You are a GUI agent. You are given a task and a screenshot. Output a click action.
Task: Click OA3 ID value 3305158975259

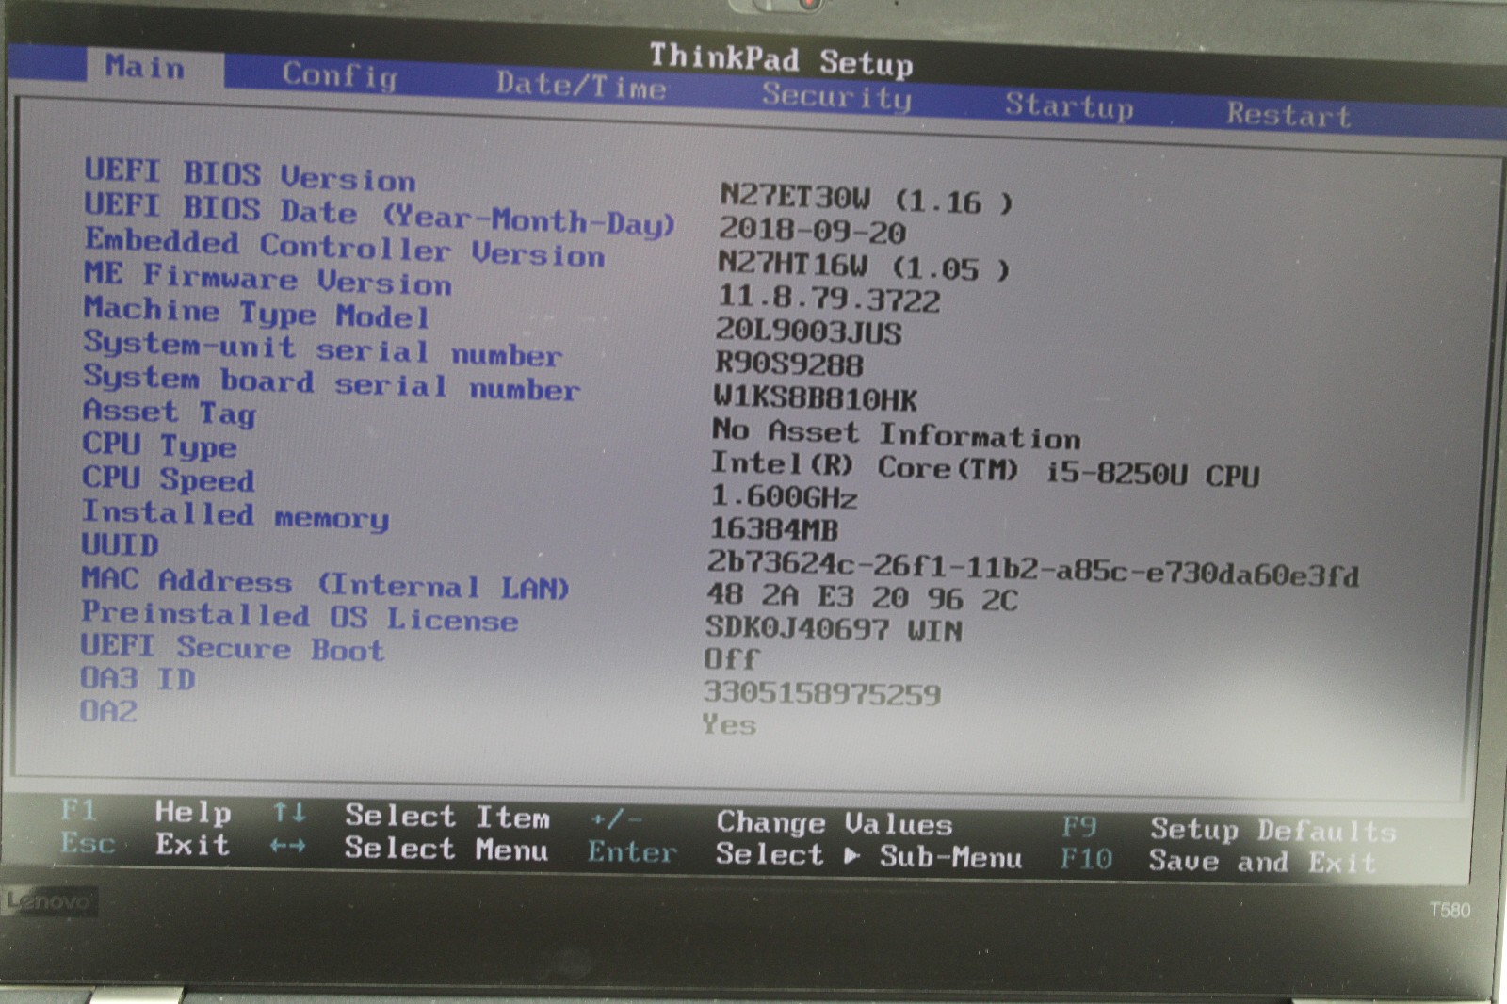(x=822, y=693)
